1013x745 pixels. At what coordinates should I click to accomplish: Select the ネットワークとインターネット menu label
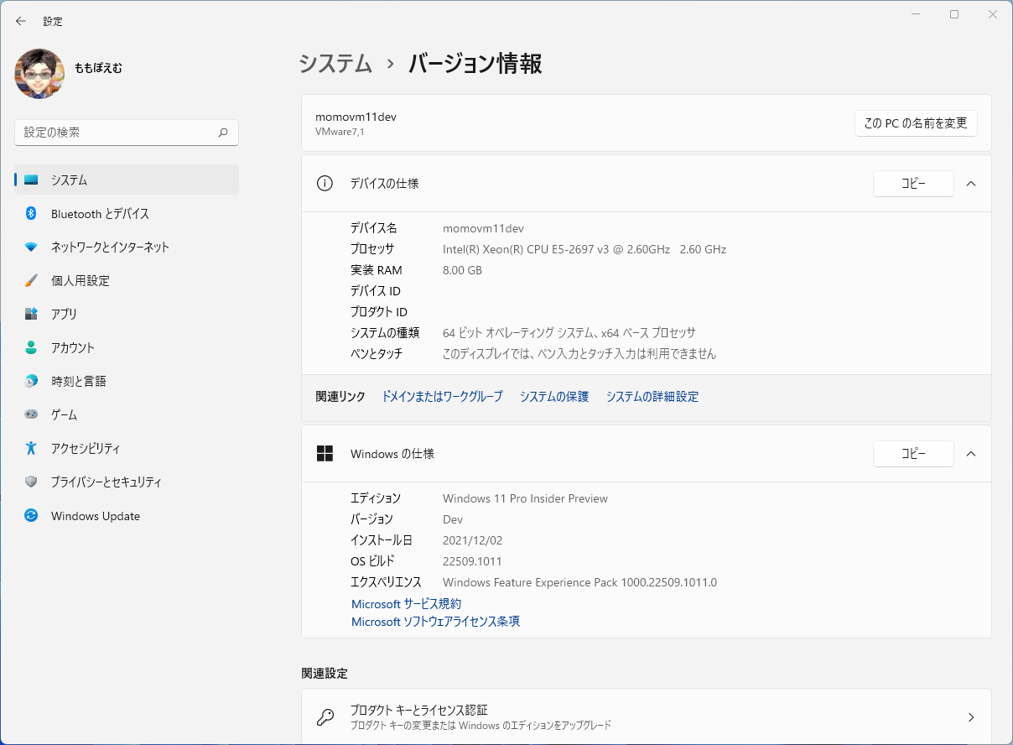click(x=110, y=247)
